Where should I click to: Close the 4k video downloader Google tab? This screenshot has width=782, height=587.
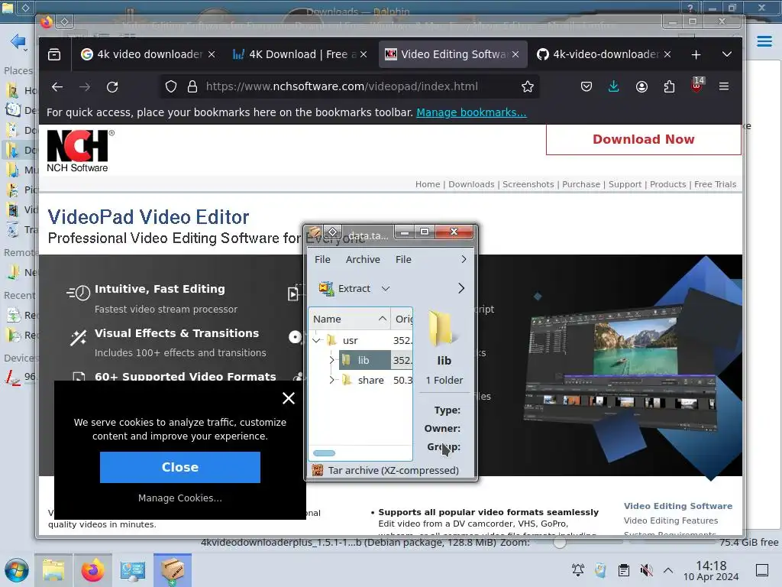(x=212, y=54)
